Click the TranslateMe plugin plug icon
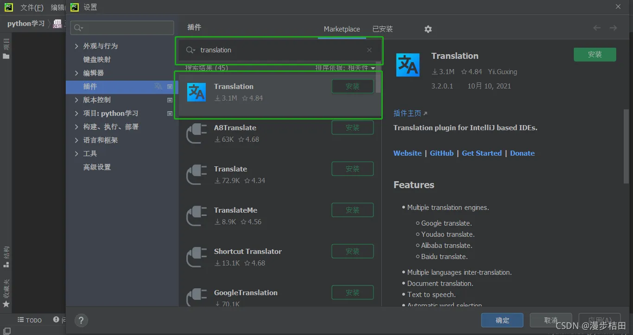Screen dimensions: 633x335 tap(196, 216)
